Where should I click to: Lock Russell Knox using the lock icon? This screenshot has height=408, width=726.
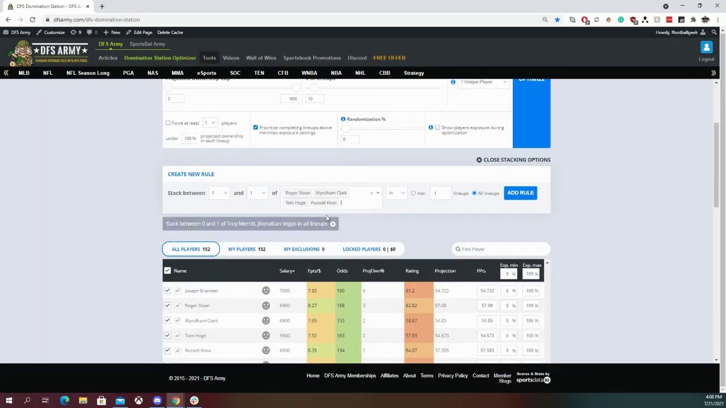[178, 350]
